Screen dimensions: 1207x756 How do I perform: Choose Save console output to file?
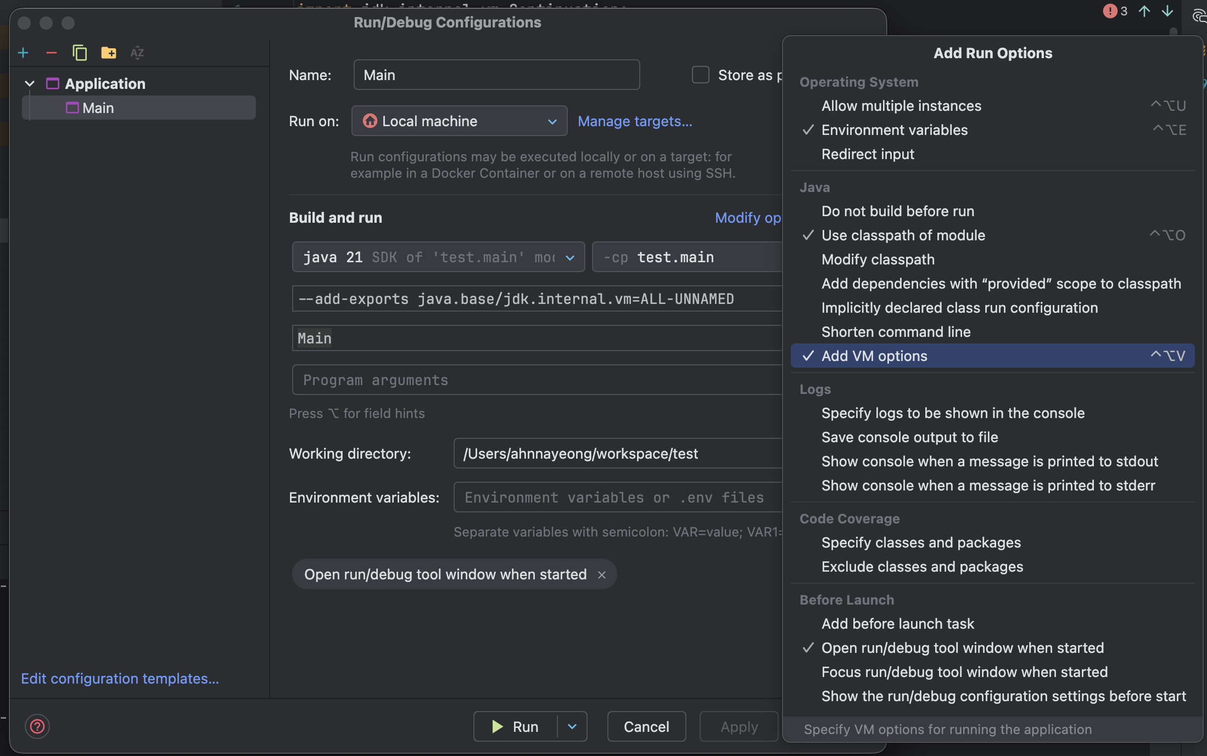point(909,437)
